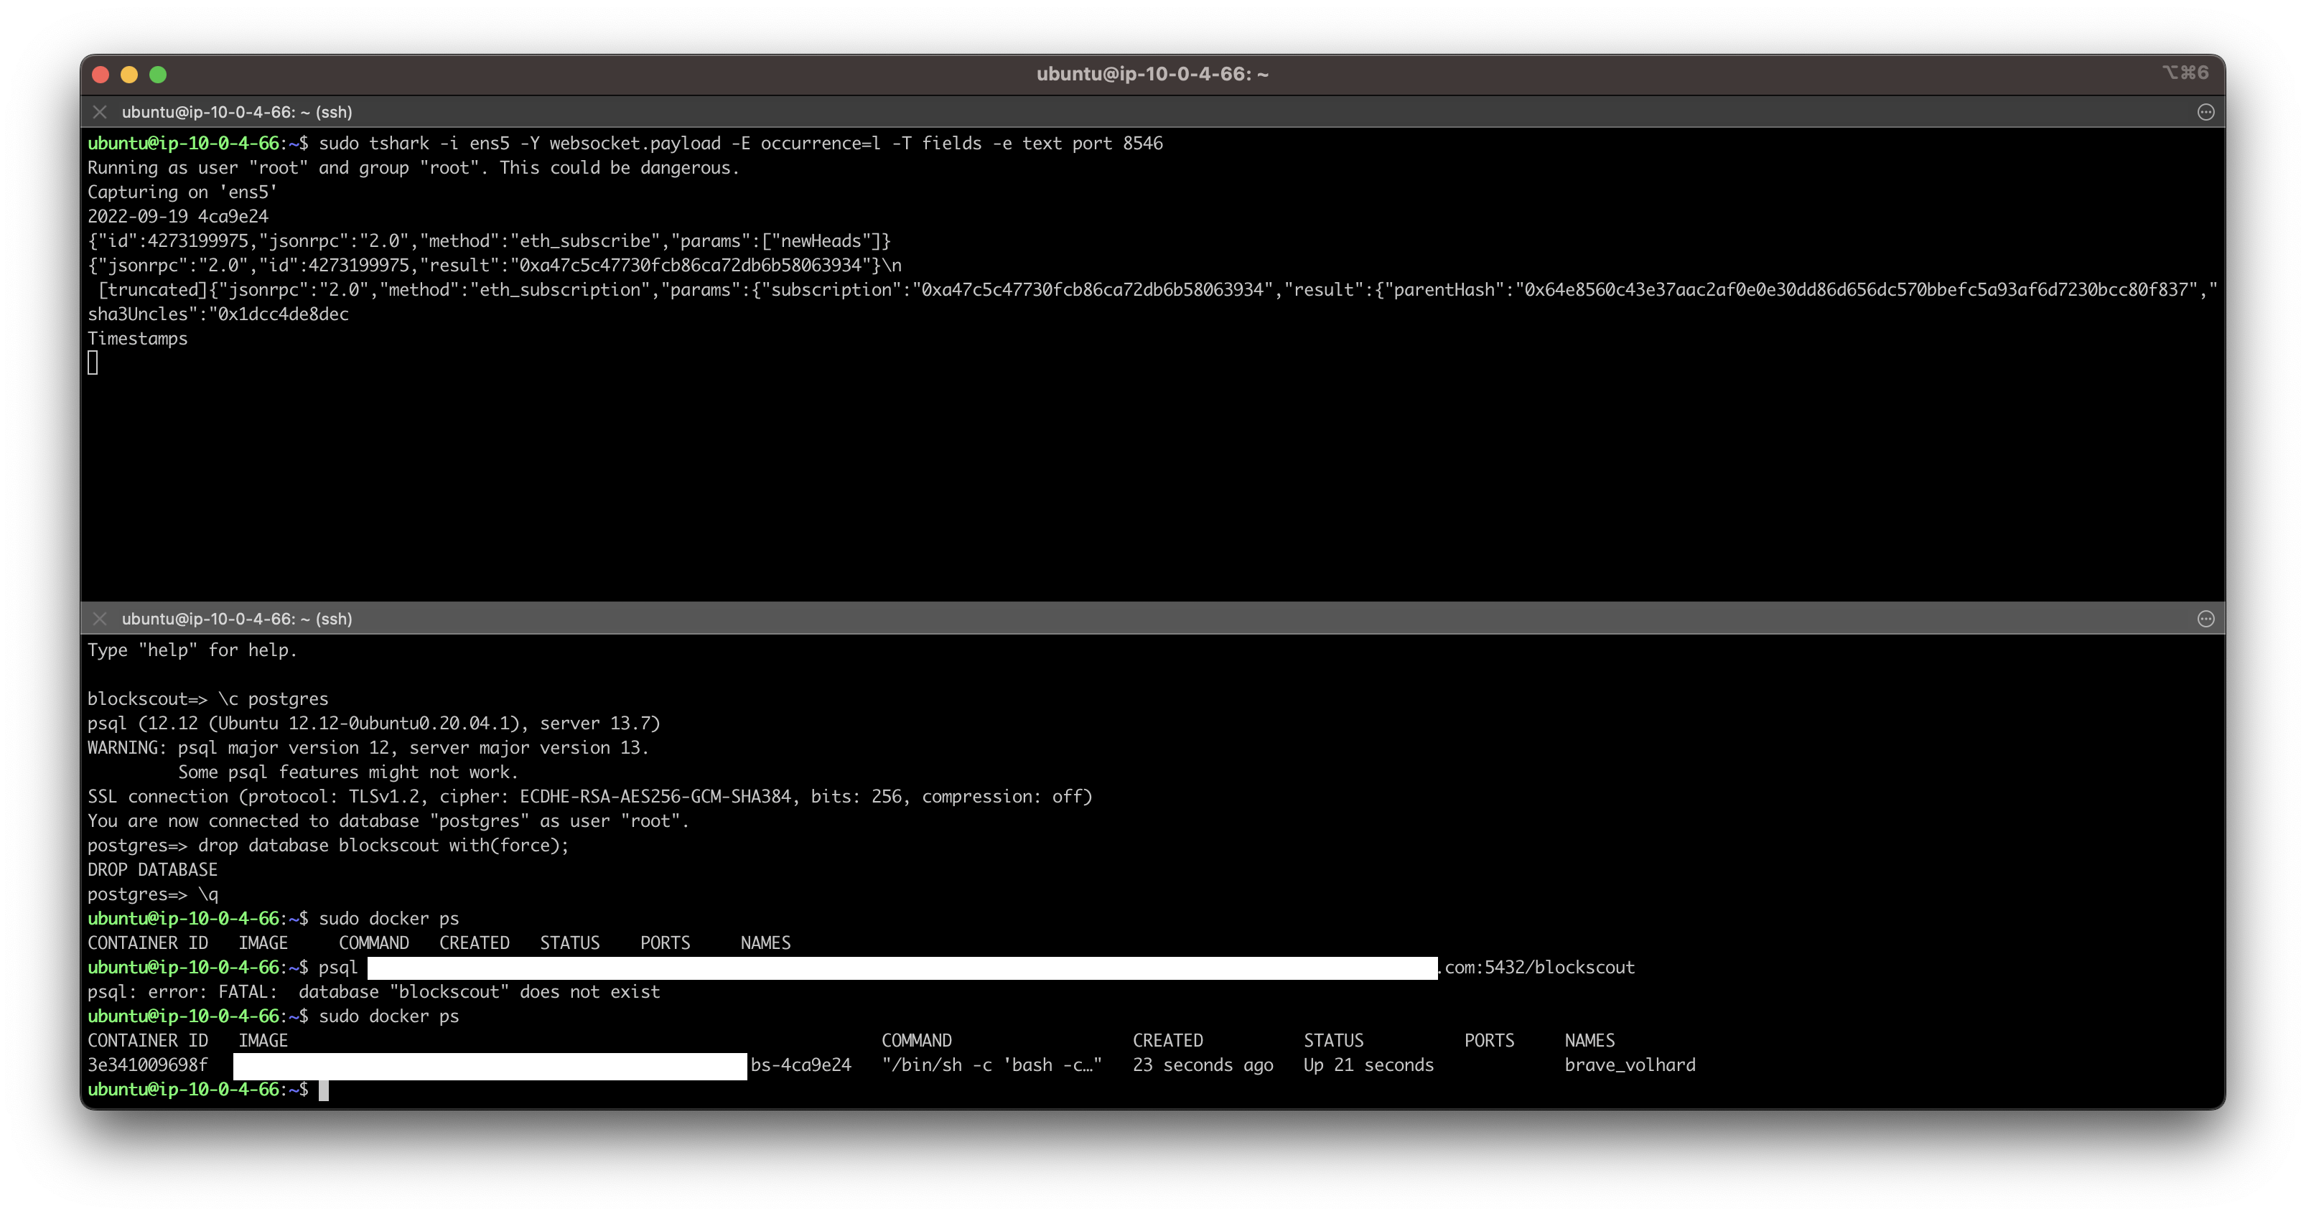The width and height of the screenshot is (2306, 1216).
Task: Click the '2022-09-19 4ca9e24' line
Action: pyautogui.click(x=177, y=215)
